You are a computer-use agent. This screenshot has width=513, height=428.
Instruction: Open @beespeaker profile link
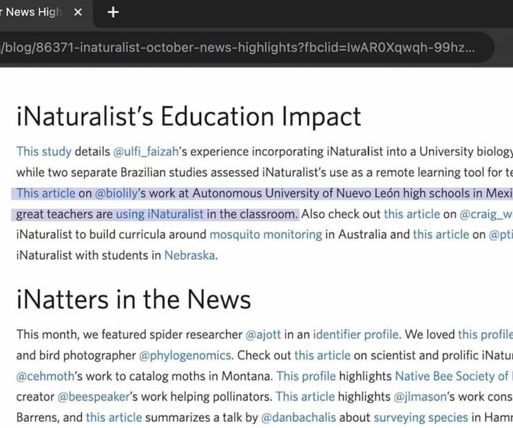pos(93,397)
